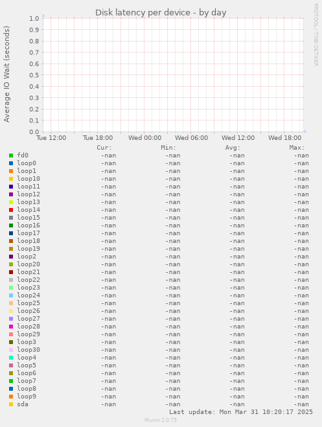Click the loop28 magenta legend swatch
The height and width of the screenshot is (427, 322).
[x=11, y=327]
